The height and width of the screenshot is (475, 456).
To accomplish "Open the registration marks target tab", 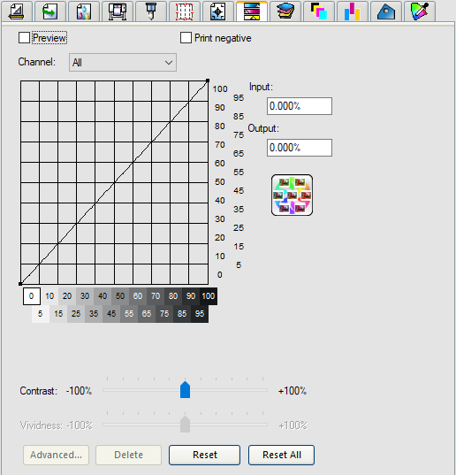I will 218,11.
